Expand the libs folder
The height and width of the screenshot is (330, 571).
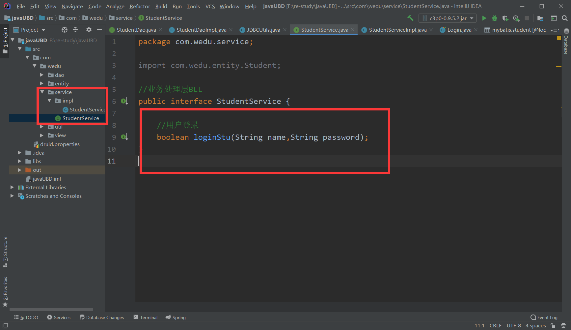tap(20, 161)
